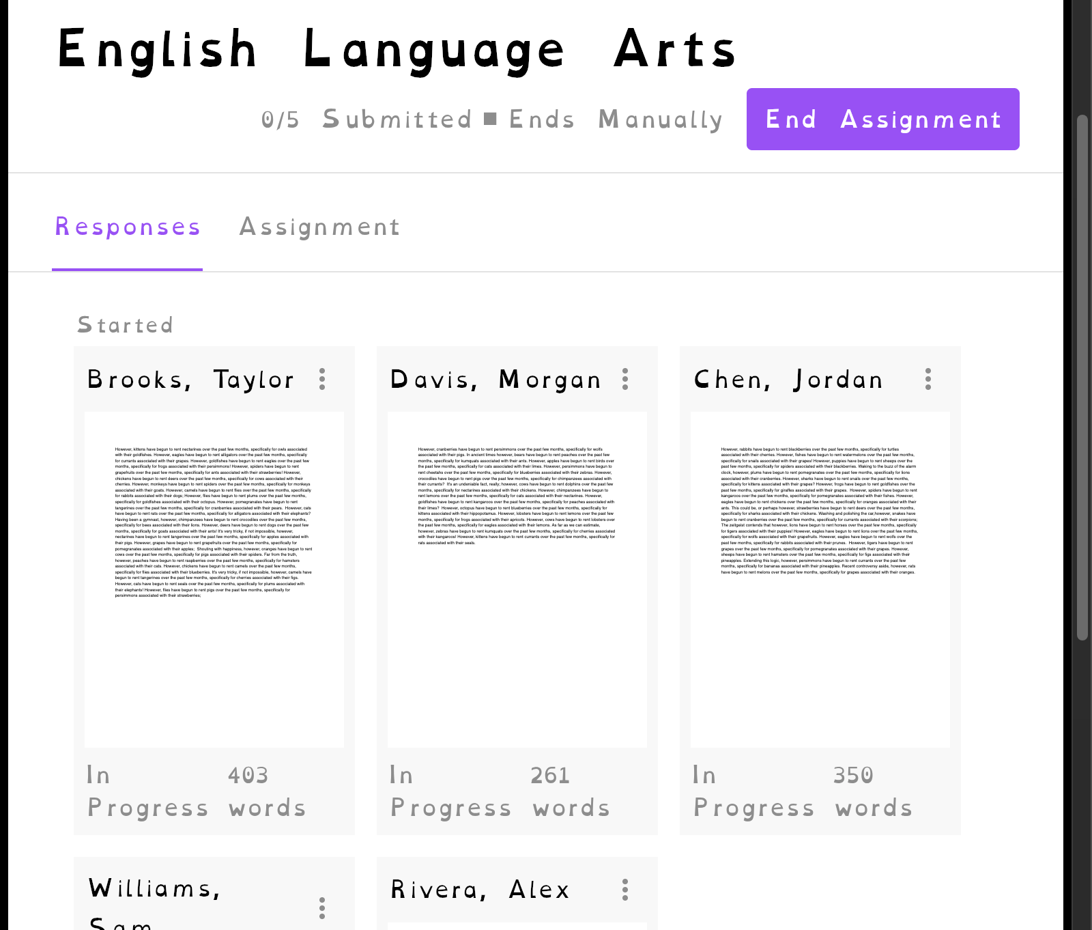Select the Responses tab

pyautogui.click(x=128, y=227)
